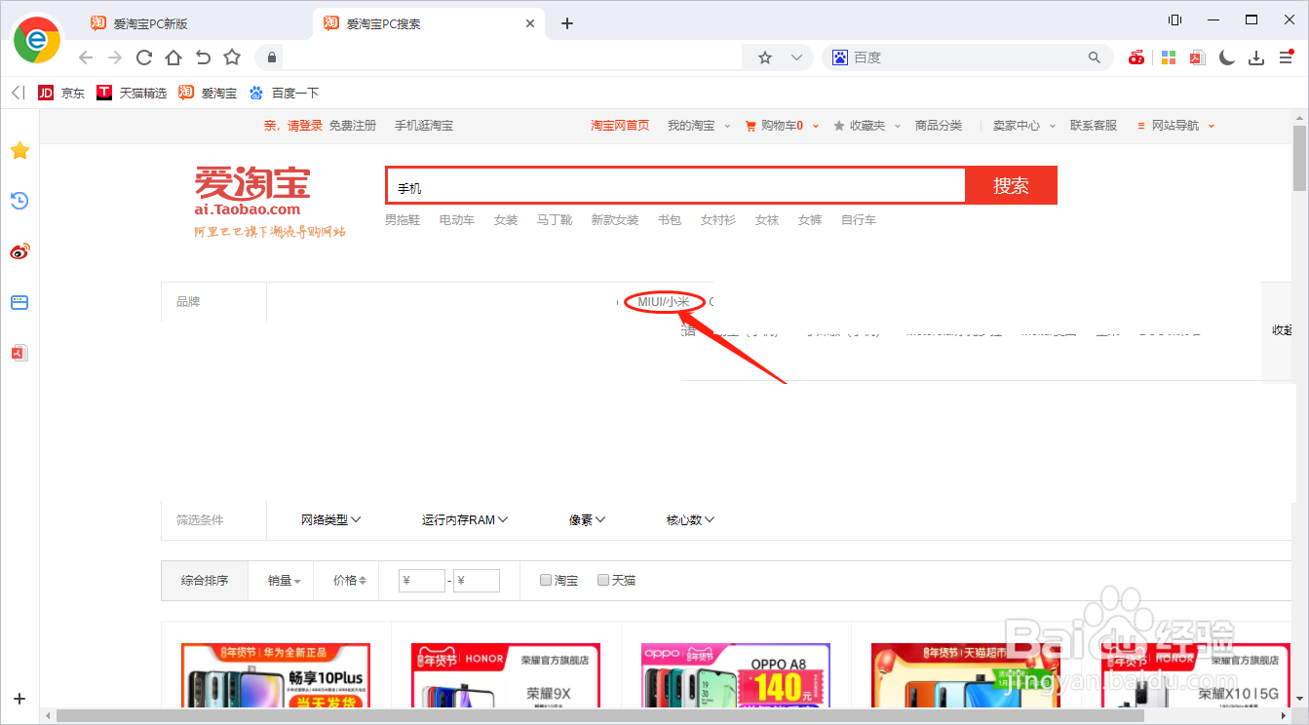Open the colorful grid apps extension

tap(1168, 57)
